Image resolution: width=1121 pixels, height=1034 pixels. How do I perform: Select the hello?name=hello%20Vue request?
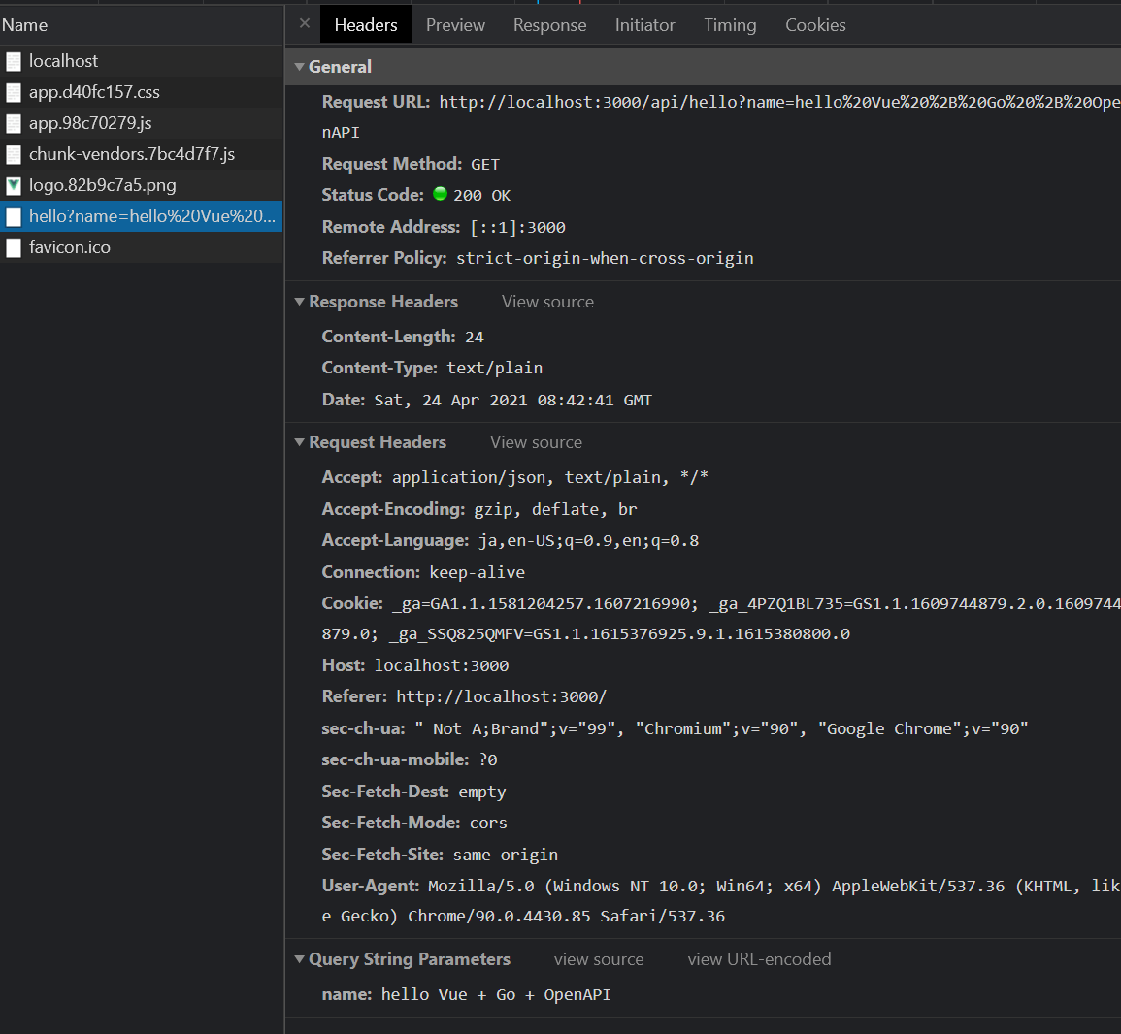[142, 216]
